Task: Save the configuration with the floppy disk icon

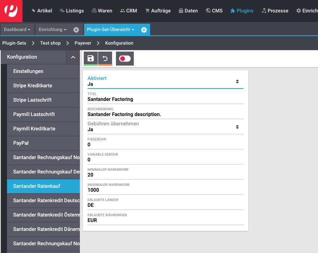Action: coord(91,59)
